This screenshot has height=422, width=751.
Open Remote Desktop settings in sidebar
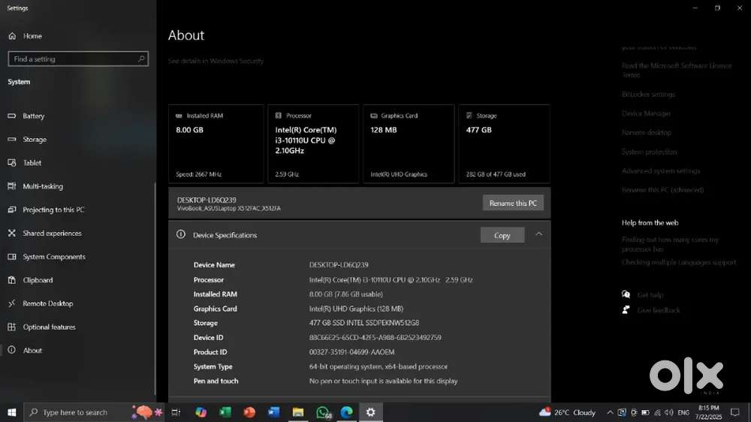tap(48, 303)
